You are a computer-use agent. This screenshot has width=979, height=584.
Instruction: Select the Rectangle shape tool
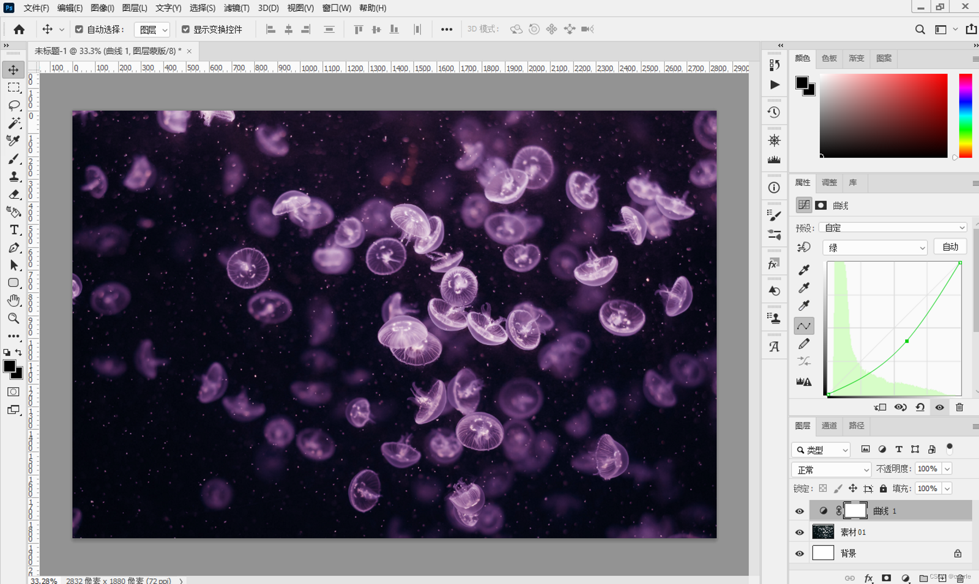tap(14, 283)
